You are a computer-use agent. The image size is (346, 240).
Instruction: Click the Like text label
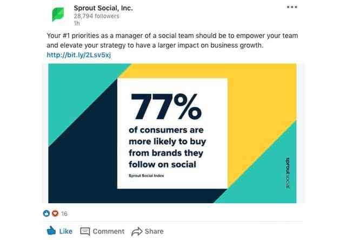pos(66,231)
